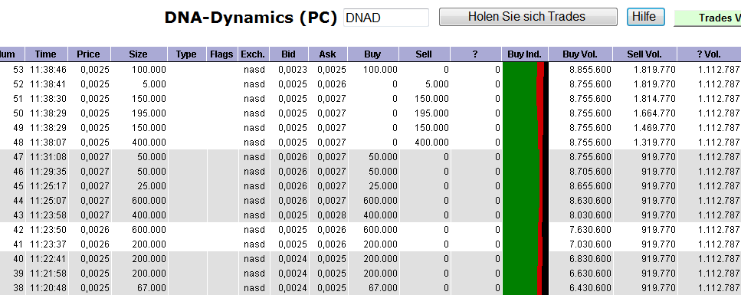
Task: Click Buy Vol. value 8.655.600
Action: [590, 185]
